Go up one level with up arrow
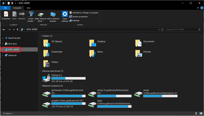This screenshot has height=116, width=204. click(x=18, y=30)
